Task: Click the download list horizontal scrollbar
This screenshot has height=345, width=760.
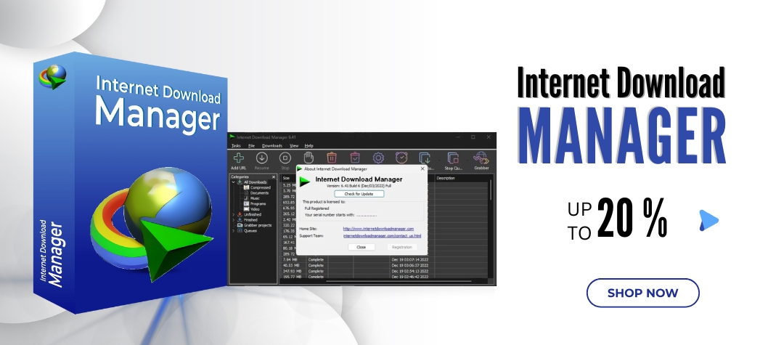Action: 399,280
